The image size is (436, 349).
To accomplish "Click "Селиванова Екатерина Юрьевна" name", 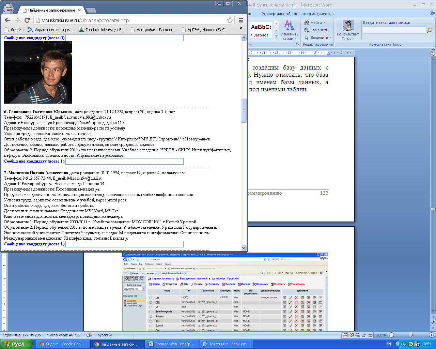I will point(40,112).
